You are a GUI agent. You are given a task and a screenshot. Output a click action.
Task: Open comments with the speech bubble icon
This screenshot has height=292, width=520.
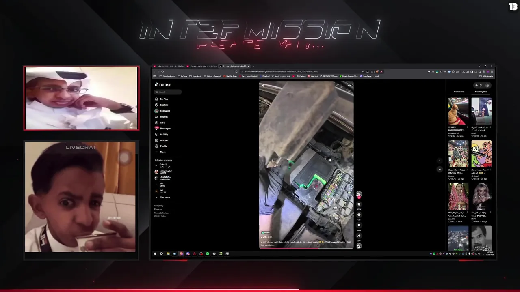click(x=359, y=215)
